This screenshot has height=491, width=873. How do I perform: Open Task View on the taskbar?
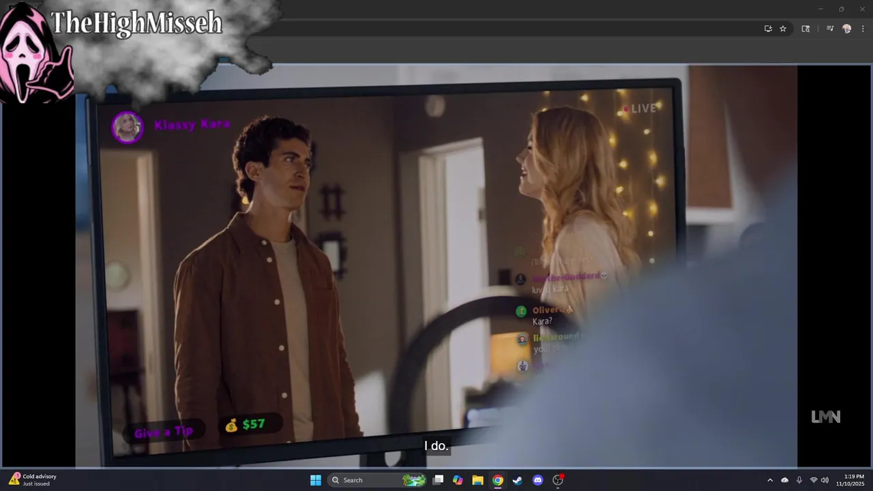point(439,480)
